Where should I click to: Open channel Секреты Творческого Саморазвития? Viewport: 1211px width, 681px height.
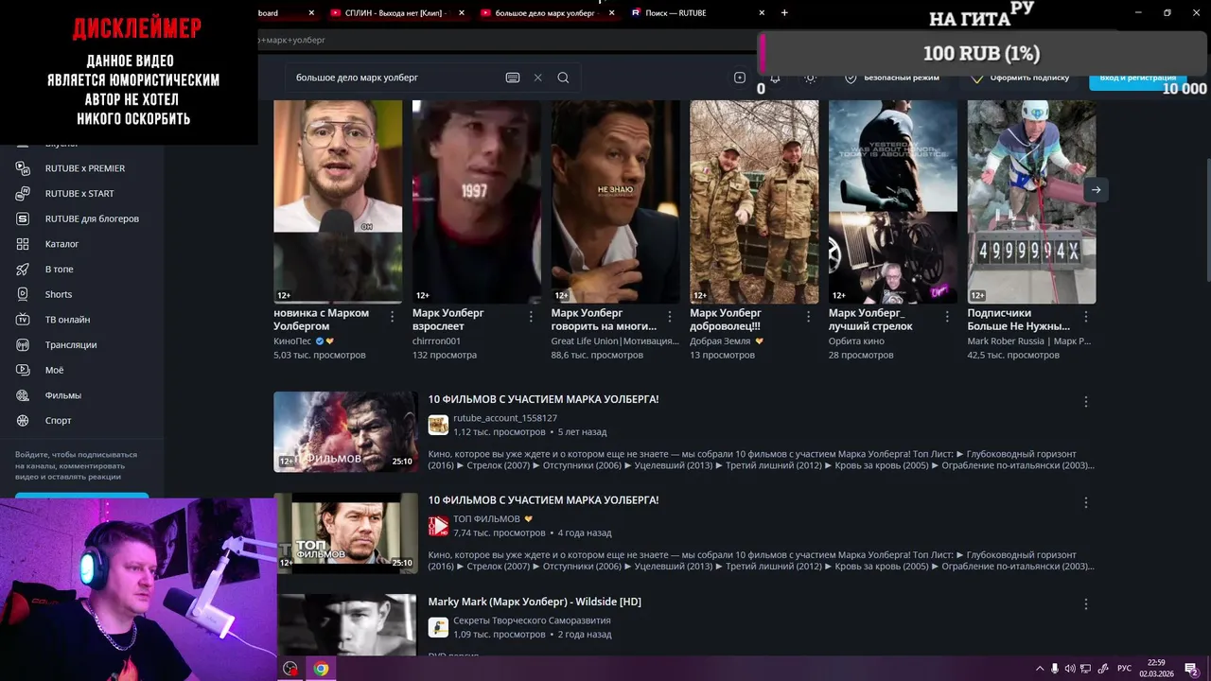coord(532,620)
